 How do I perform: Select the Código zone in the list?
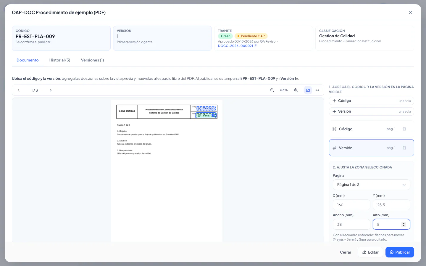tap(371, 129)
